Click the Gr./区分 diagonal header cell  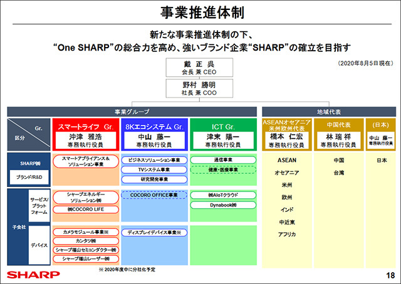click(x=29, y=134)
